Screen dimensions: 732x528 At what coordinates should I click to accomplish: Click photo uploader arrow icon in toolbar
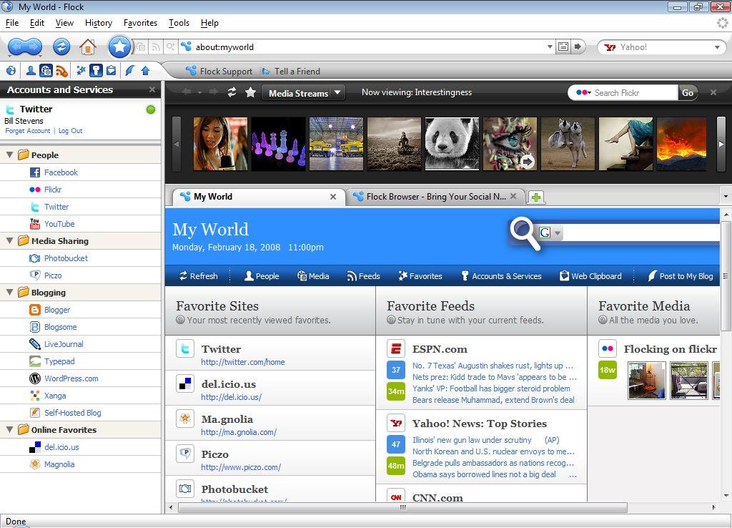[145, 71]
